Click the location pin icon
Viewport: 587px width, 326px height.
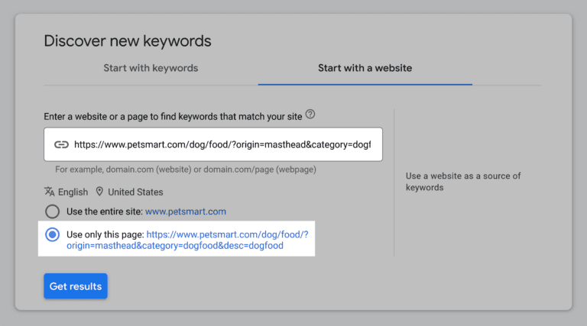[x=99, y=192]
